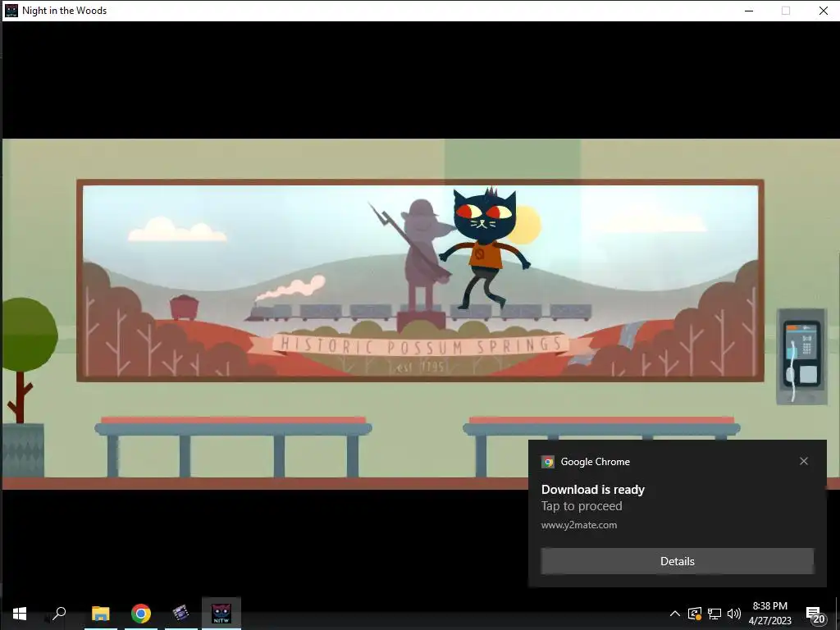Viewport: 840px width, 630px height.
Task: Click the www.y2mate.com notification source
Action: (579, 525)
